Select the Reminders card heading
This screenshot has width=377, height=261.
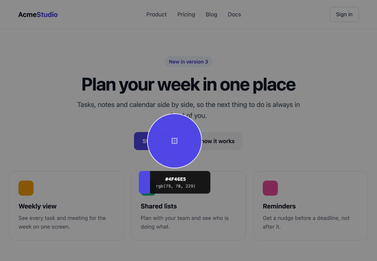coord(279,206)
